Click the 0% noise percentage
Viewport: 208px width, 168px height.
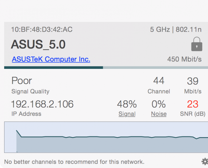159,104
